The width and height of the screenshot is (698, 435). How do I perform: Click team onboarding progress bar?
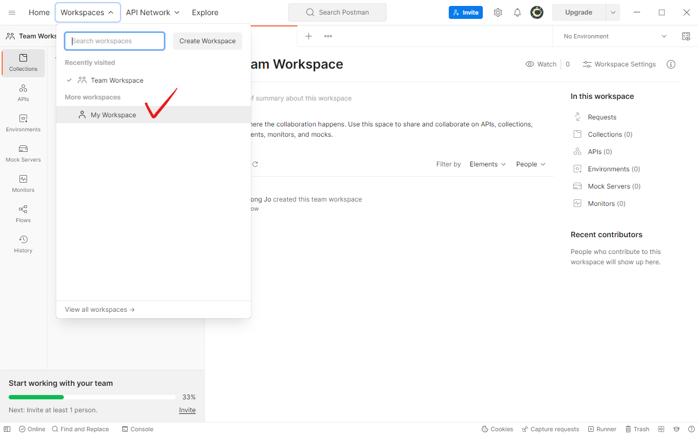pos(92,397)
